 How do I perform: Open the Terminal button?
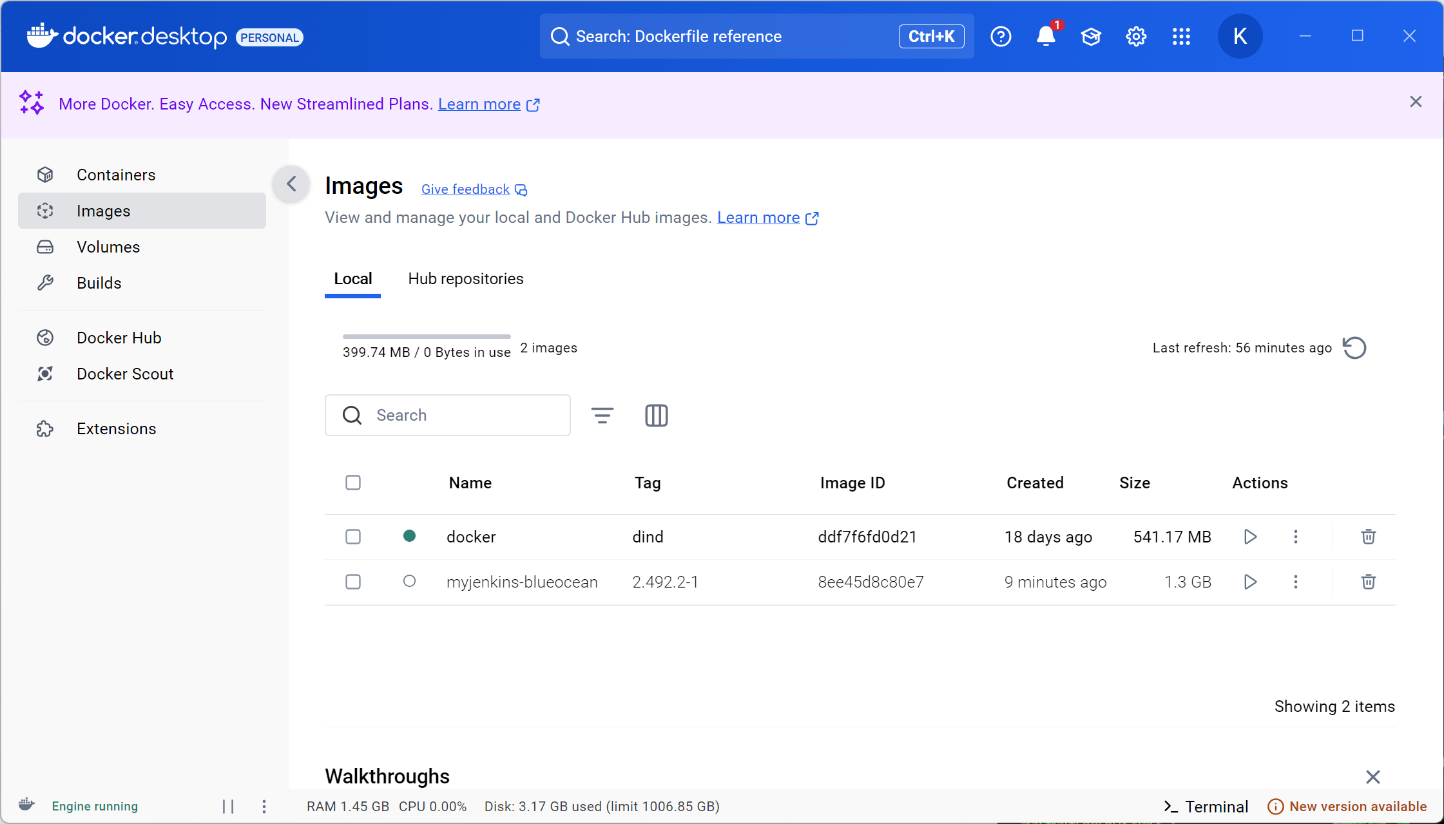1206,806
